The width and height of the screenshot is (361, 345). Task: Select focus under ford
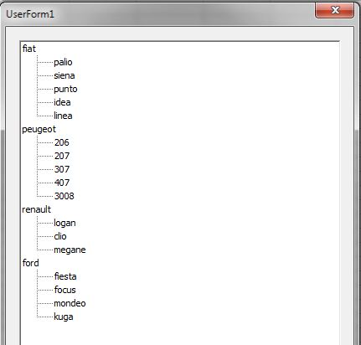pyautogui.click(x=65, y=290)
